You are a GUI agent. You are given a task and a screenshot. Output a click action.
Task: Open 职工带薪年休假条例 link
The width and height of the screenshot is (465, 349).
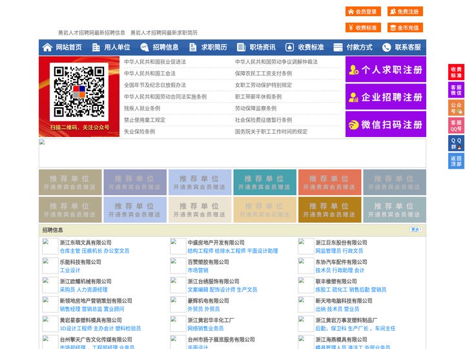(x=258, y=97)
